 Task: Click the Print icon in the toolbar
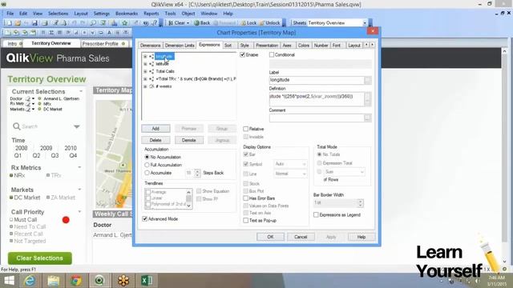45,23
